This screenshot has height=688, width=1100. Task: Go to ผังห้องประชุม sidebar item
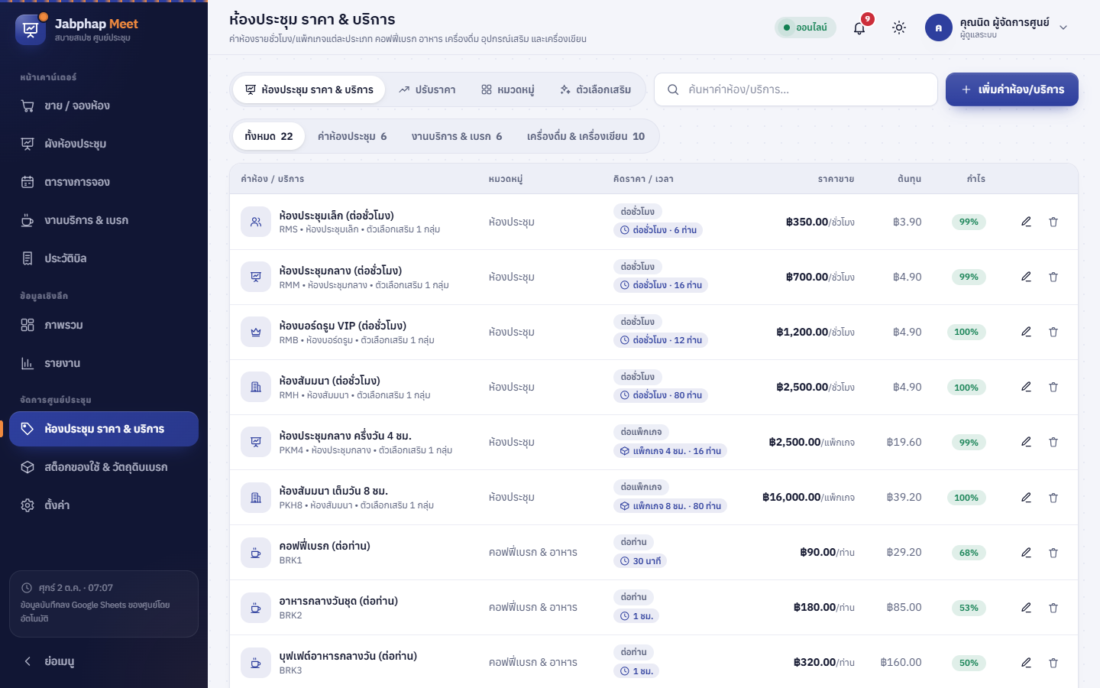(104, 144)
